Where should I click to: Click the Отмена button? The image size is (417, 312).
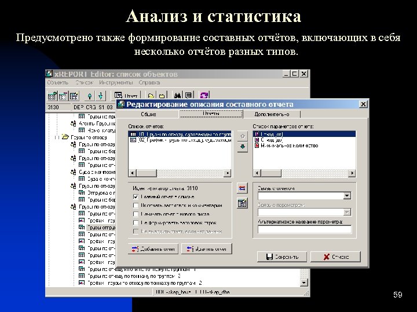(x=335, y=257)
